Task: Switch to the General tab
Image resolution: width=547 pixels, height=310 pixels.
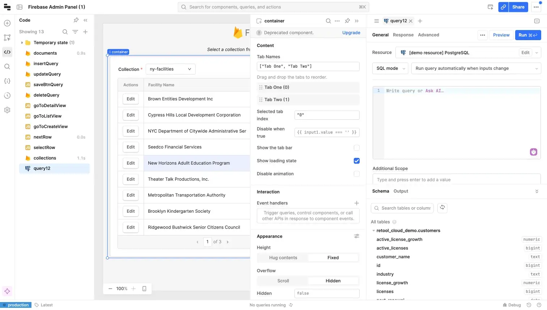Action: click(380, 35)
